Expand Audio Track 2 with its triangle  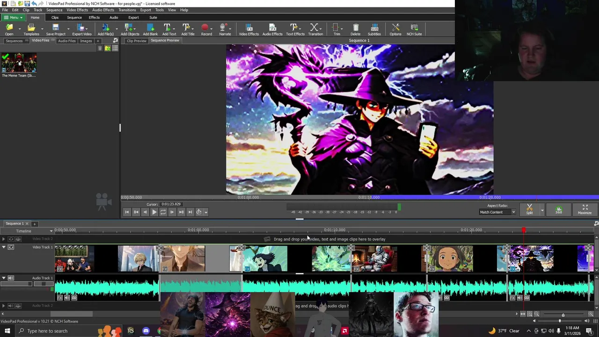click(x=4, y=306)
